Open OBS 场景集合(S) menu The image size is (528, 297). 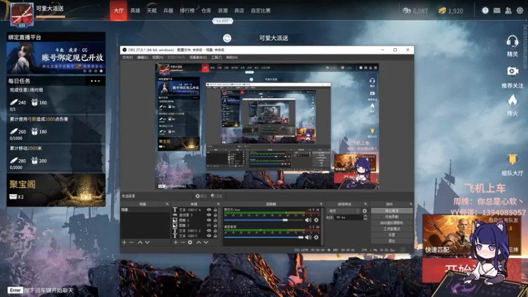tap(198, 57)
